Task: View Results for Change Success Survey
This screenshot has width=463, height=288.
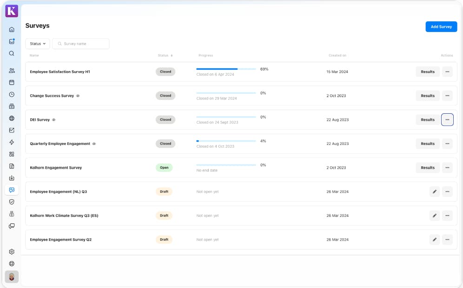Action: [x=428, y=96]
